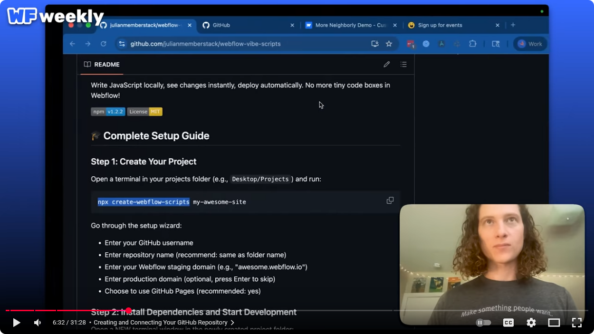This screenshot has width=594, height=334.
Task: Select the webflow-vibe-scripts browser tab
Action: (145, 25)
